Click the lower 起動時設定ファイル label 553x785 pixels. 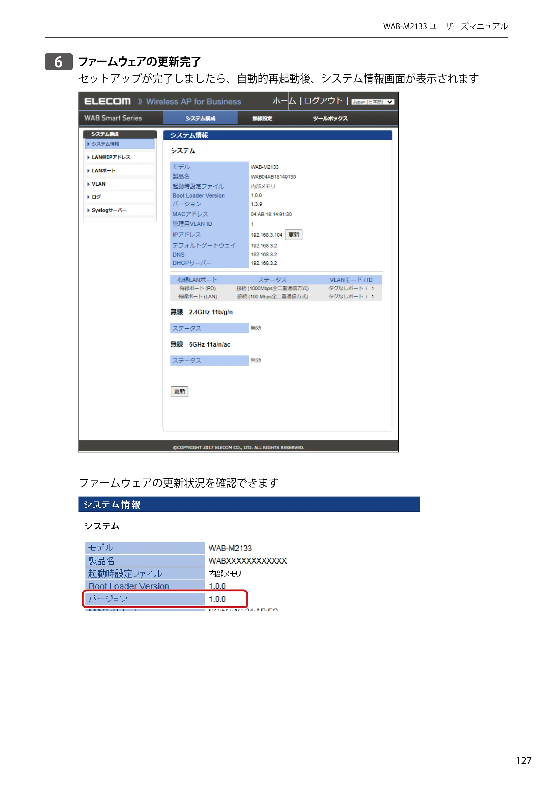[x=125, y=573]
